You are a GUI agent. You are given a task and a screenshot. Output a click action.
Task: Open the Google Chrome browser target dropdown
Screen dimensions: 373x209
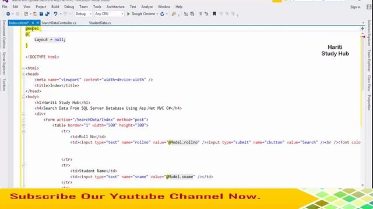pyautogui.click(x=157, y=14)
